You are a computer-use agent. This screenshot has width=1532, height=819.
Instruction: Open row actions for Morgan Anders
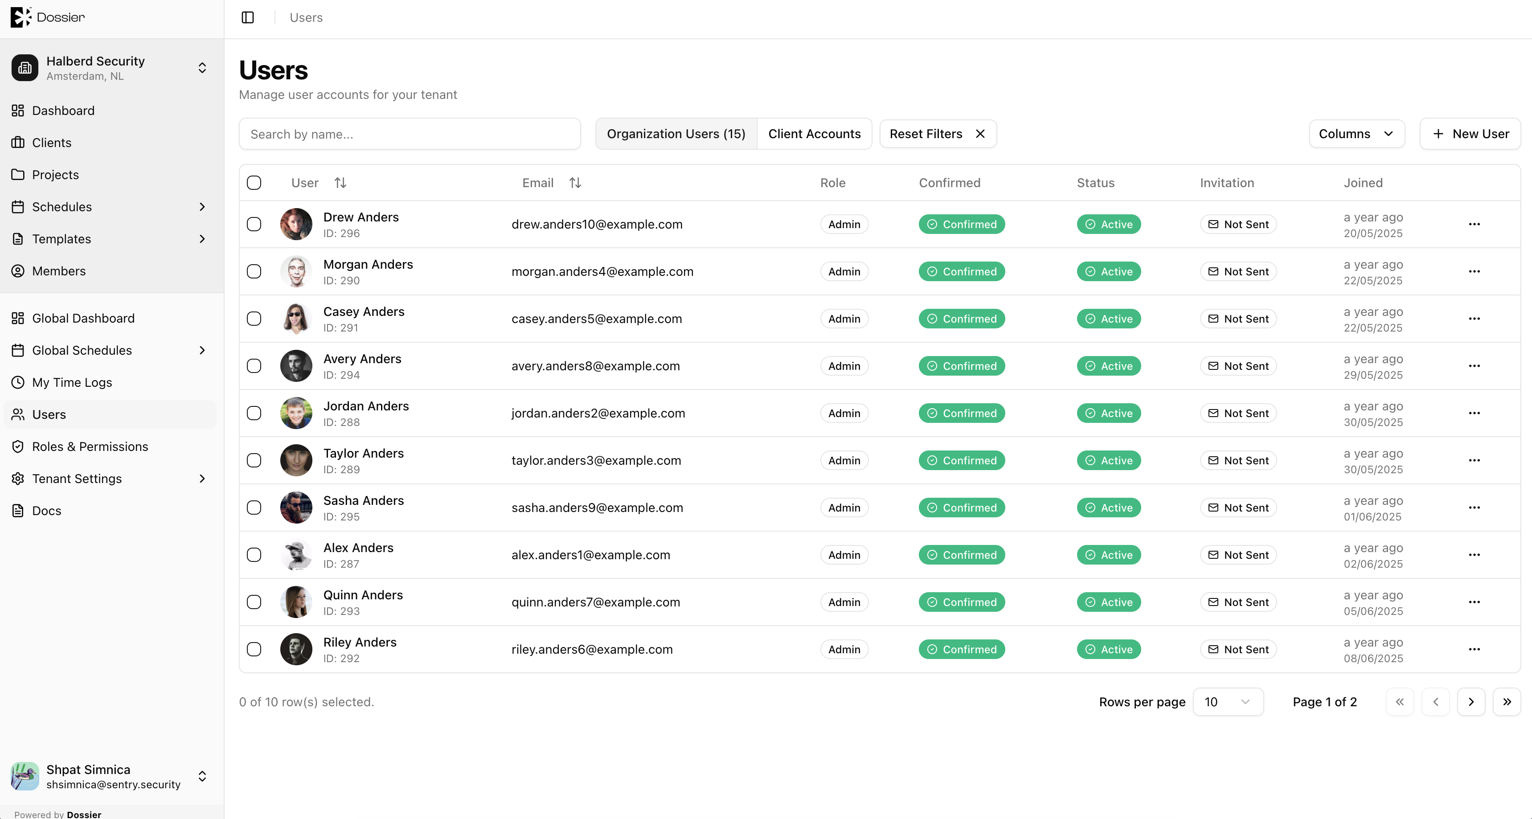(1475, 271)
